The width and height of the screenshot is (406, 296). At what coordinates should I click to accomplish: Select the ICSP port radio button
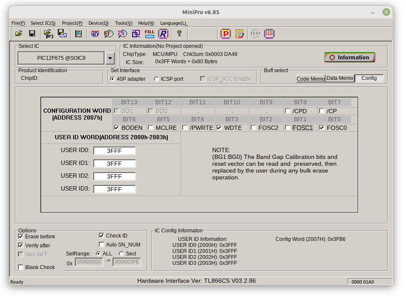[x=157, y=79]
